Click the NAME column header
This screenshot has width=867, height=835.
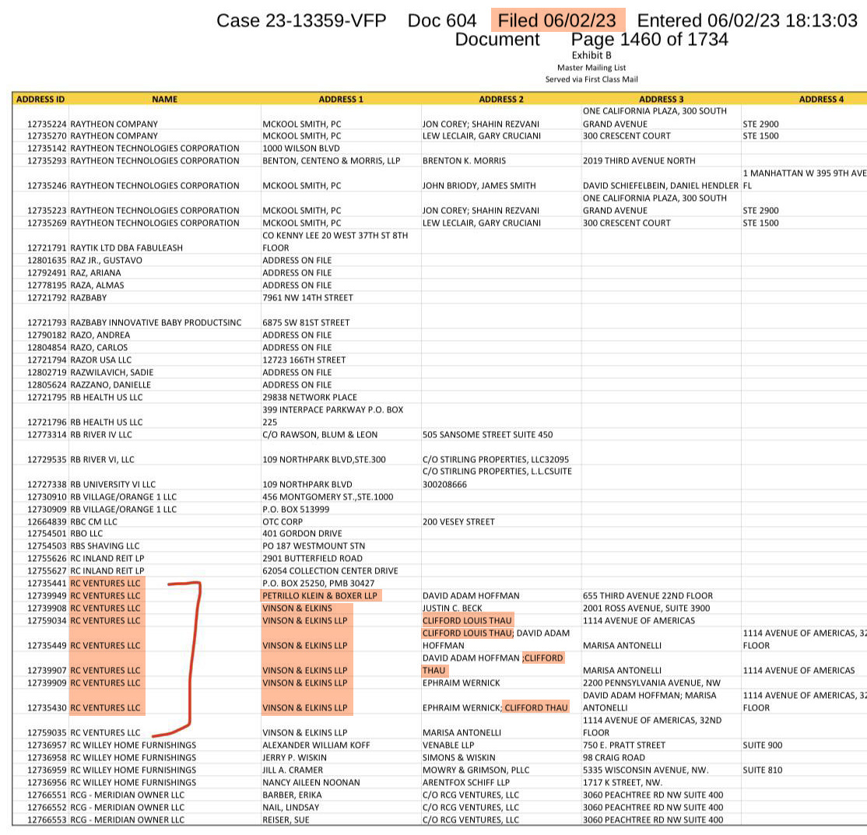165,99
